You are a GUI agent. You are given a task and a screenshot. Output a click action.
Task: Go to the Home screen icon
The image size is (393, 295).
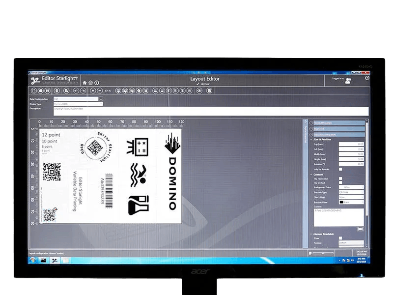coord(84,83)
